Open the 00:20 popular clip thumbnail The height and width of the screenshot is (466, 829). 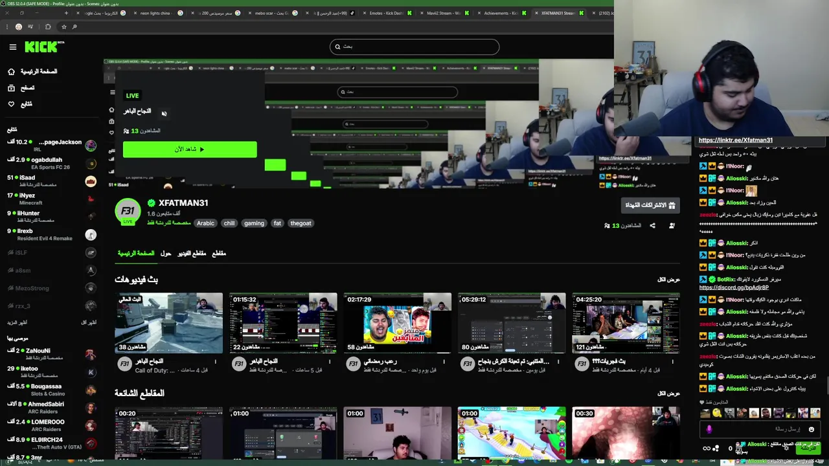click(x=168, y=433)
